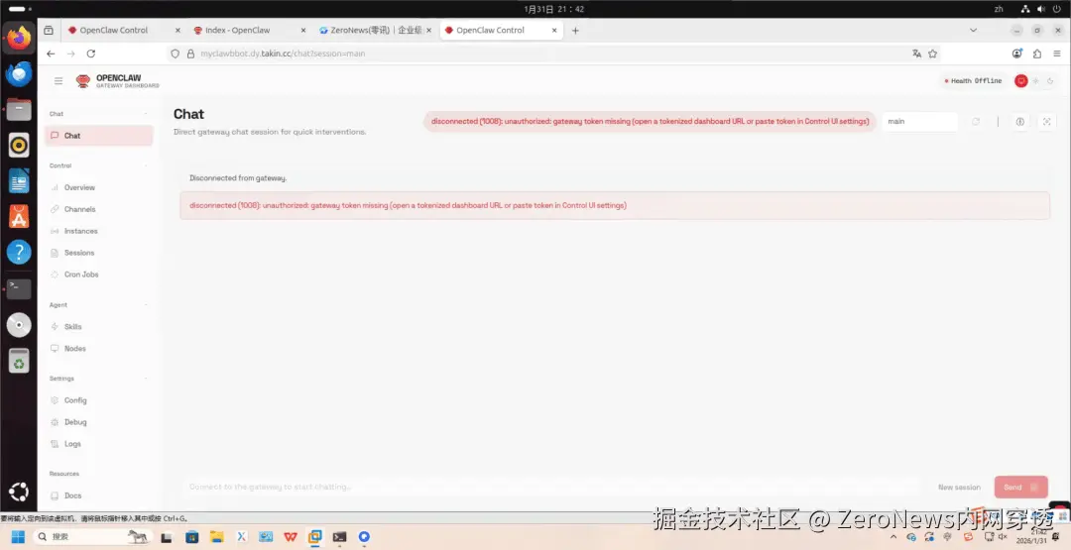1071x550 pixels.
Task: Reload the current page
Action: (91, 54)
